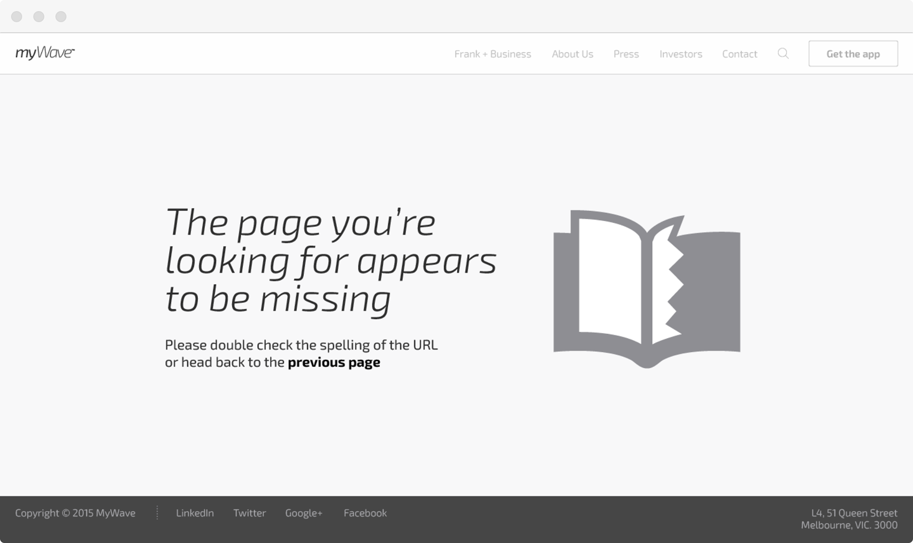This screenshot has width=913, height=543.
Task: Open the LinkedIn footer link
Action: [x=195, y=513]
